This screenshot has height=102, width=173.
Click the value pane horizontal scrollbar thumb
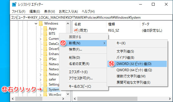107,99
